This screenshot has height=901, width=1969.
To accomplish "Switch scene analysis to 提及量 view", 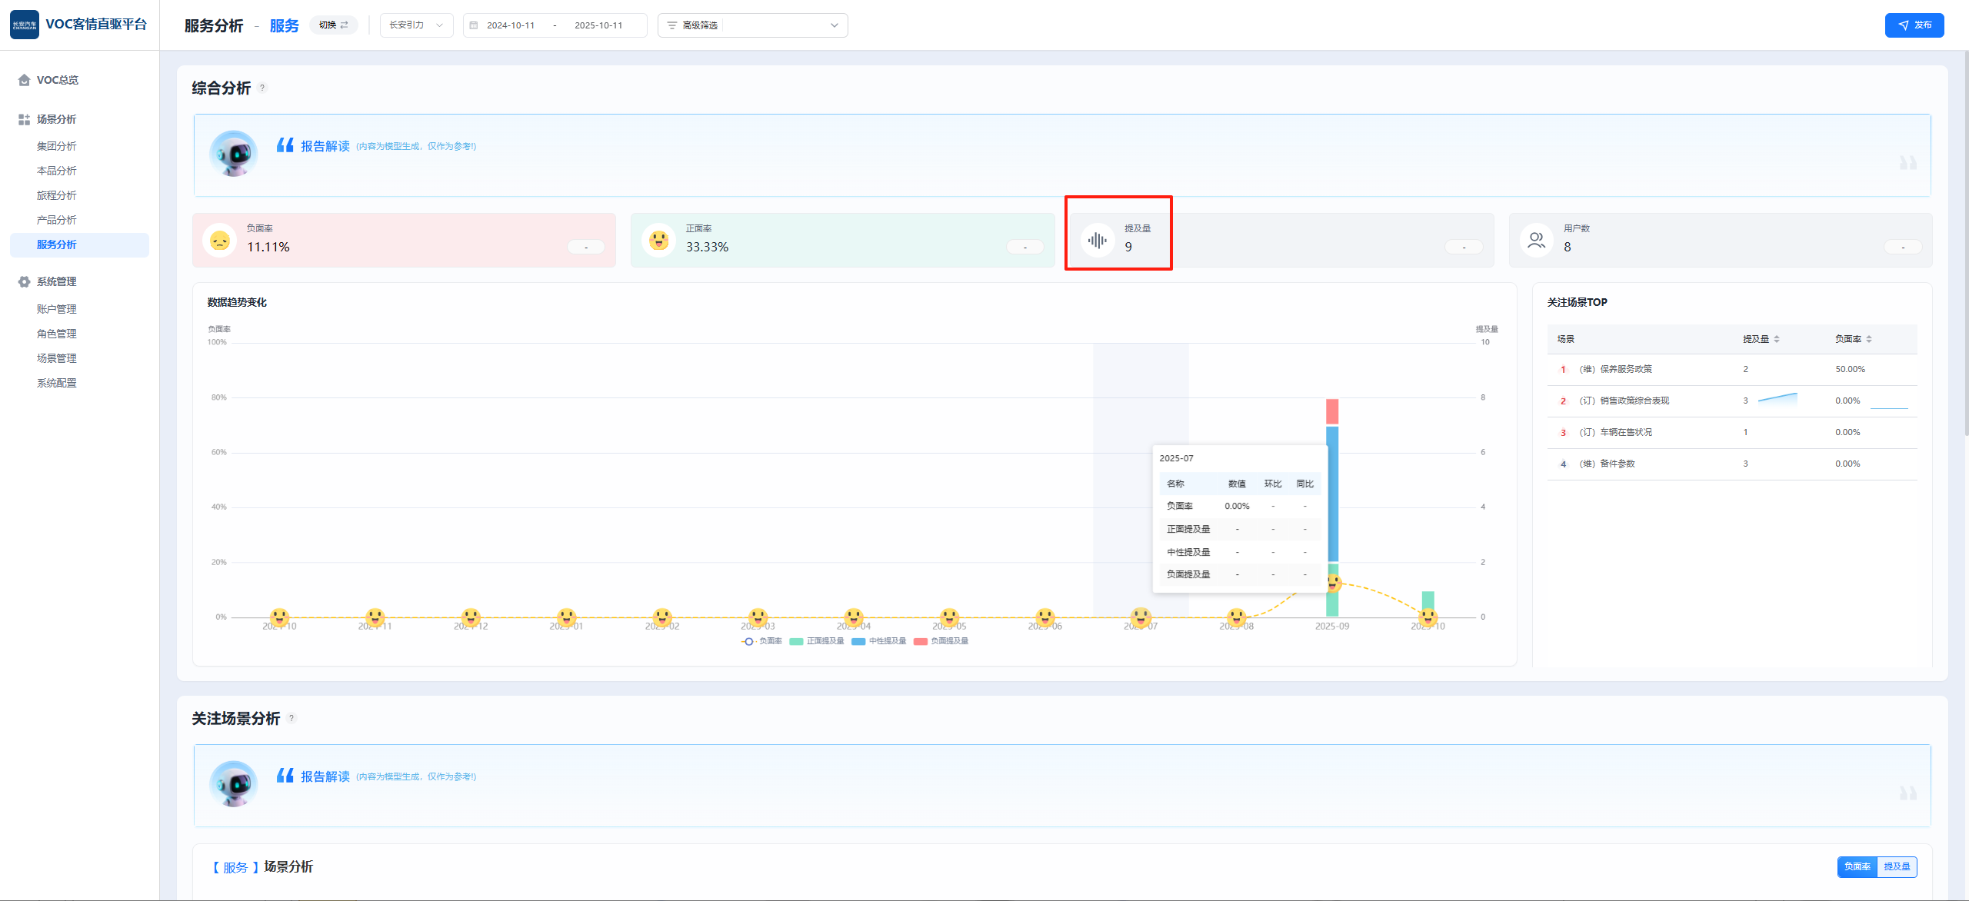I will [1896, 866].
